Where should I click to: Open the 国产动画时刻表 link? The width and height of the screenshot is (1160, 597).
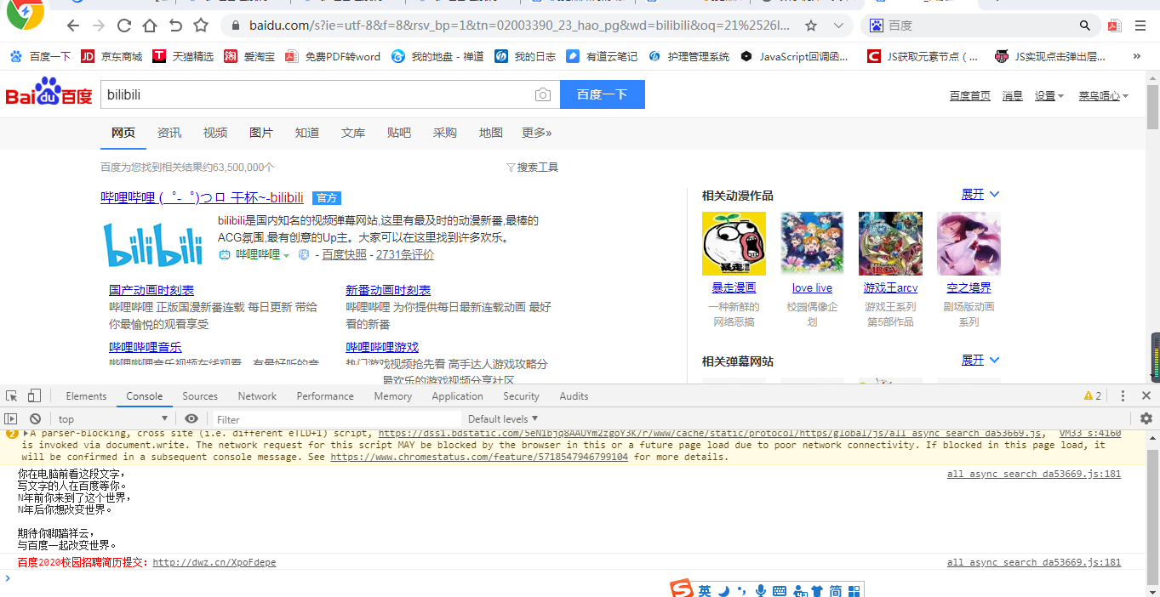(x=151, y=290)
